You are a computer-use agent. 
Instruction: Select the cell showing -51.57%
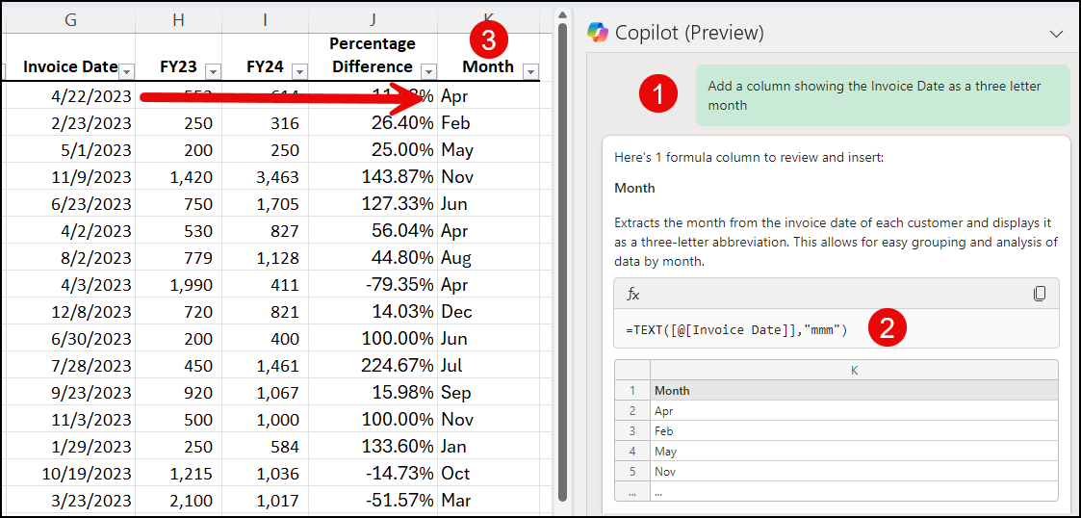[373, 500]
